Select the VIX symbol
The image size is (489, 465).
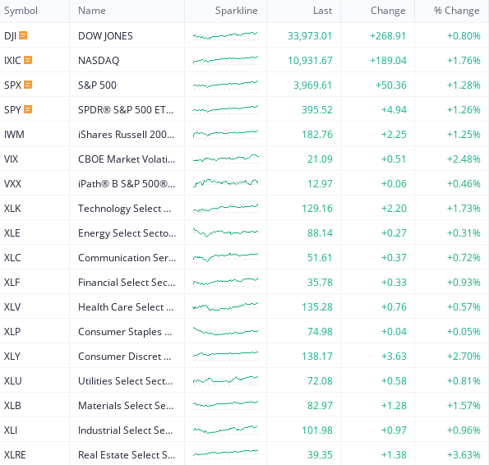click(11, 159)
